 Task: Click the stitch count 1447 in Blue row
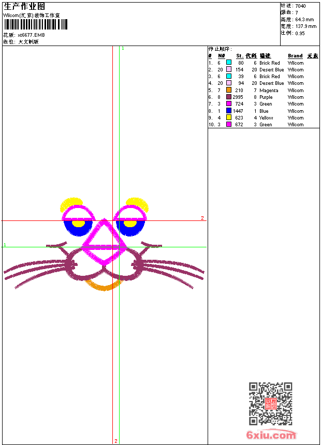pyautogui.click(x=238, y=111)
